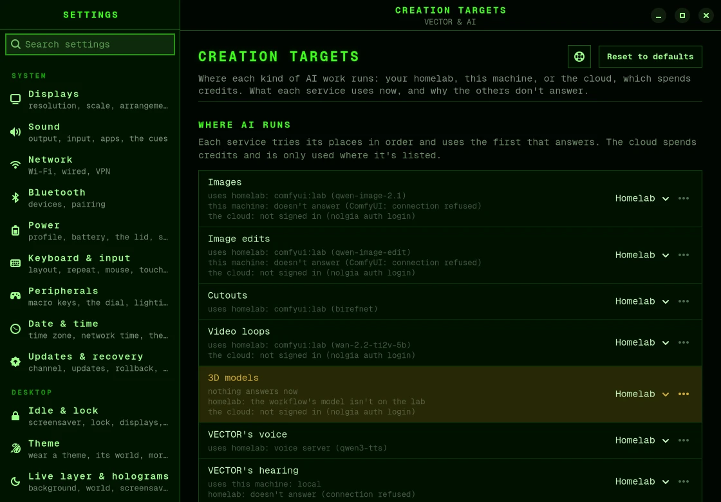
Task: Click 'the workflow's model isn't on the lab' text
Action: [x=337, y=402]
